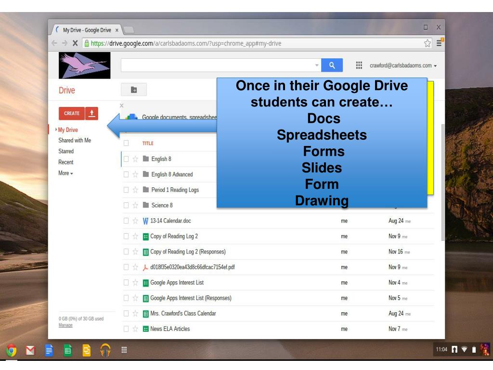
Task: Open Recent files in the sidebar
Action: pyautogui.click(x=65, y=162)
